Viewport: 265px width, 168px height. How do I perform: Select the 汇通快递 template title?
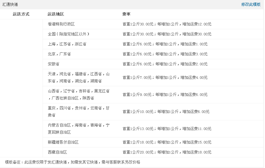pos(10,5)
